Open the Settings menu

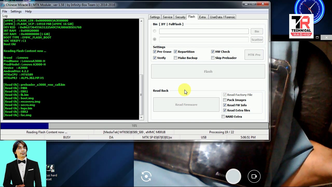click(16, 11)
